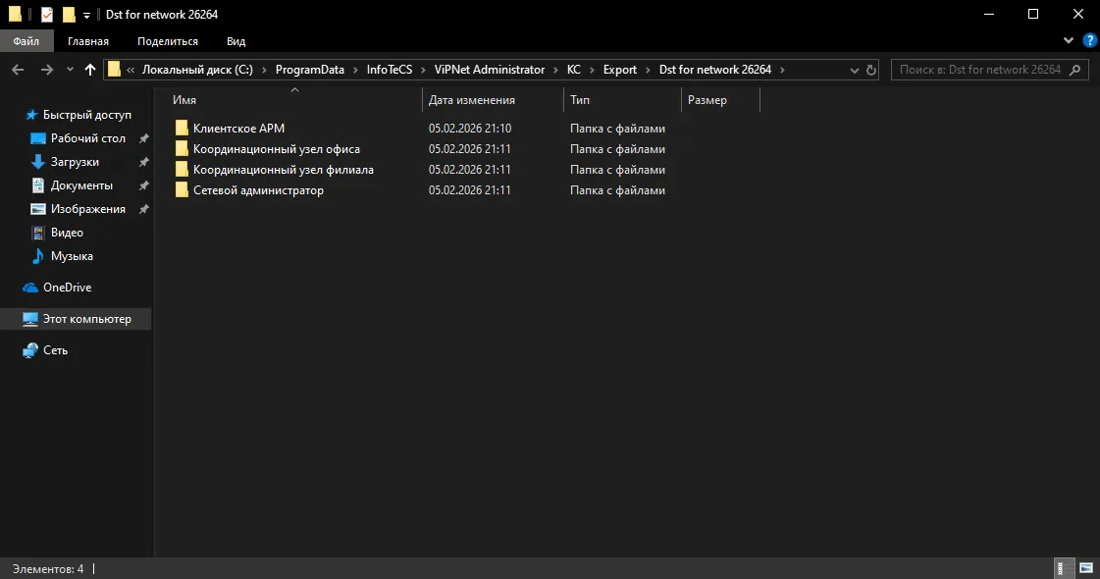Click the Музыка note icon
This screenshot has width=1100, height=579.
(x=38, y=256)
